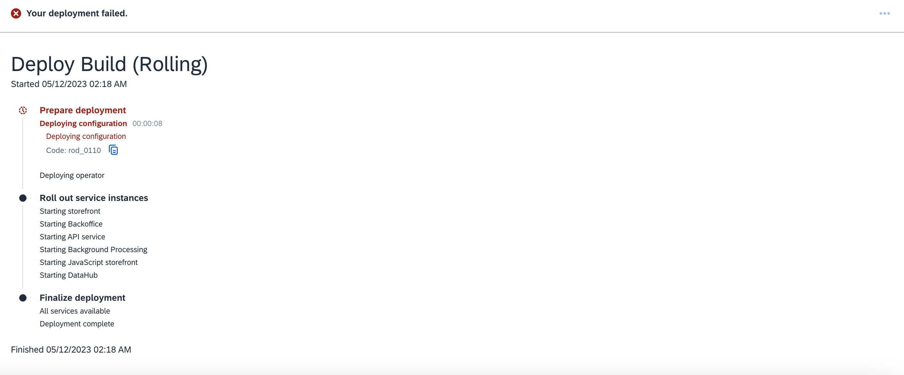This screenshot has width=904, height=375.
Task: Open the three-dot more options menu
Action: tap(884, 13)
